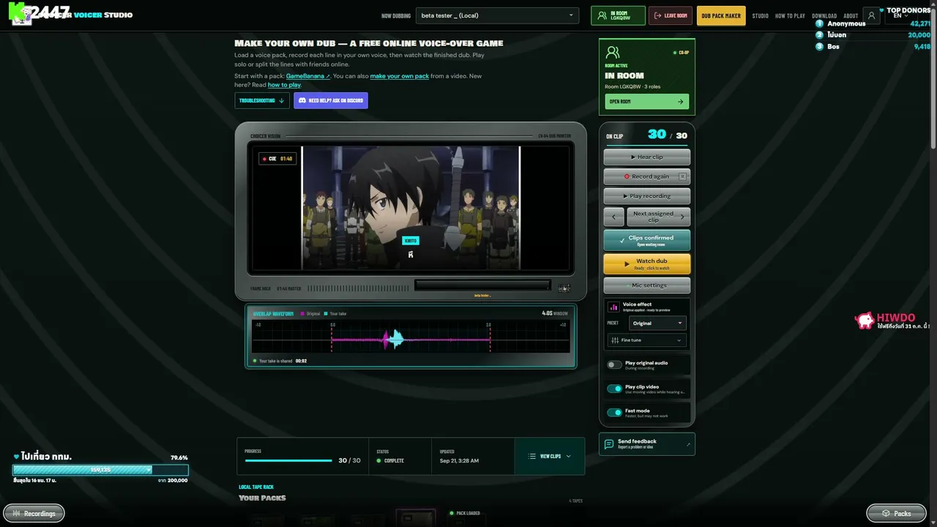Open the Now Dubbing pack dropdown

click(497, 15)
